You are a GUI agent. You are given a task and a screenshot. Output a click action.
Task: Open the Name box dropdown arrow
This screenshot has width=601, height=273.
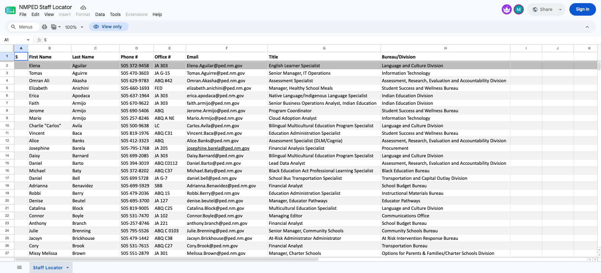coord(28,40)
